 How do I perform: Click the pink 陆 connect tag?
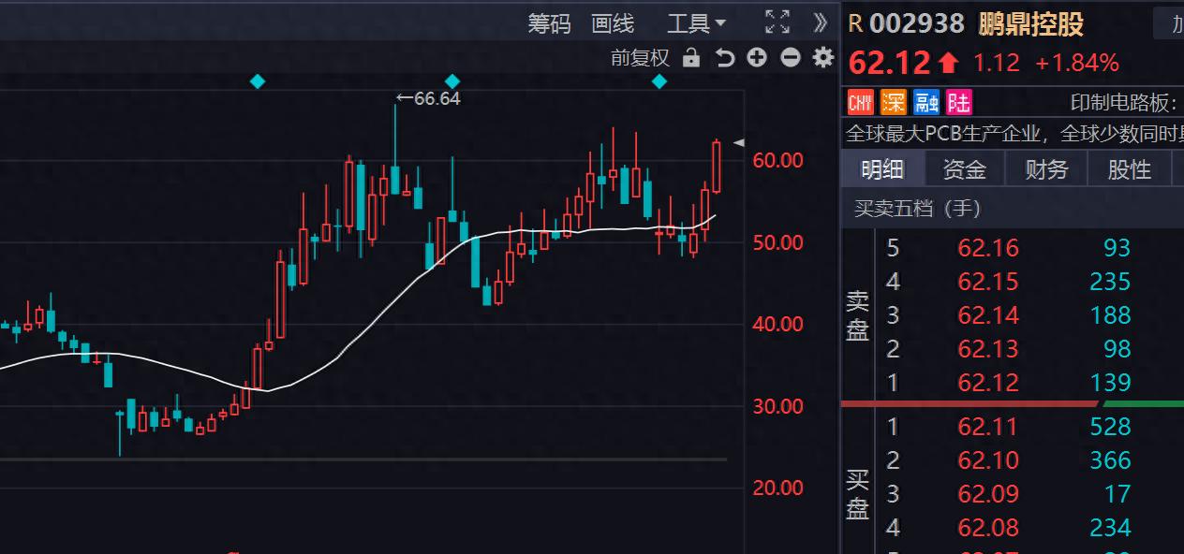click(x=958, y=102)
